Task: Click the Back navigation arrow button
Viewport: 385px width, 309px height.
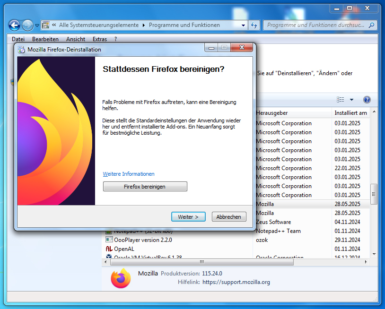Action: coord(14,25)
